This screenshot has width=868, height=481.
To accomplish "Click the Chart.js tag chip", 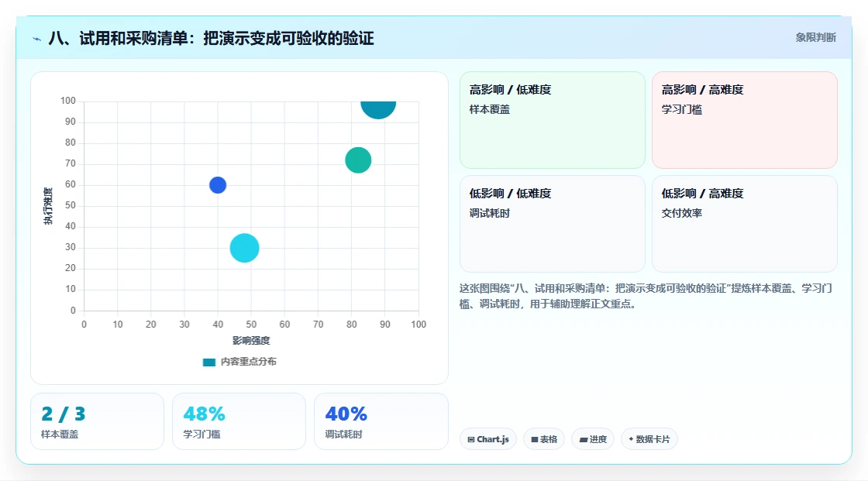I will tap(487, 439).
